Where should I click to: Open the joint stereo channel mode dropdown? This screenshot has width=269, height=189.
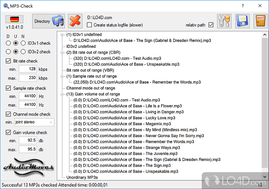click(x=34, y=122)
